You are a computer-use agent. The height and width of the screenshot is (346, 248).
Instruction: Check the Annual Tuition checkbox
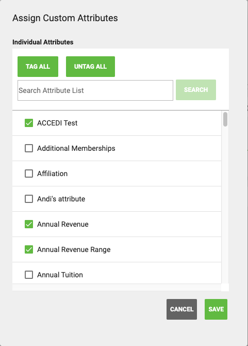(29, 275)
